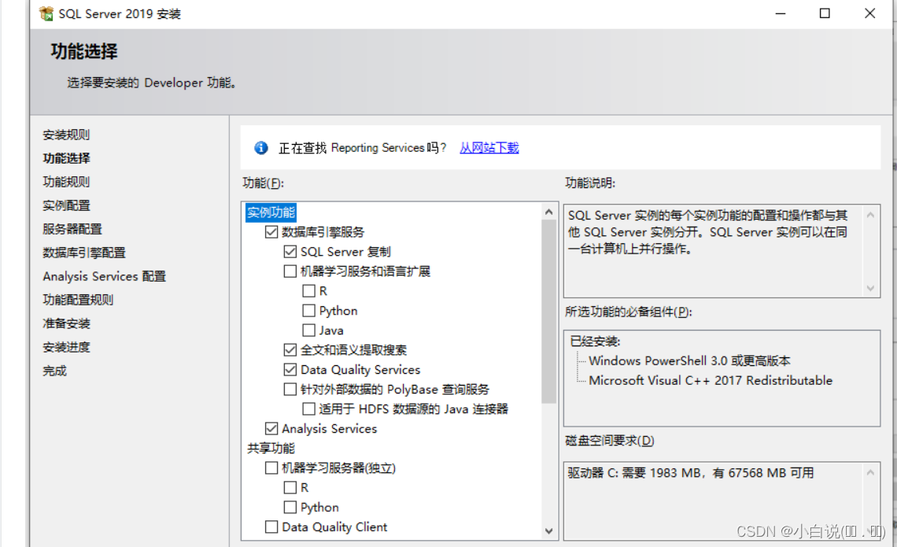Image resolution: width=897 pixels, height=547 pixels.
Task: Go to the 数据库引擎配置 step
Action: point(84,253)
